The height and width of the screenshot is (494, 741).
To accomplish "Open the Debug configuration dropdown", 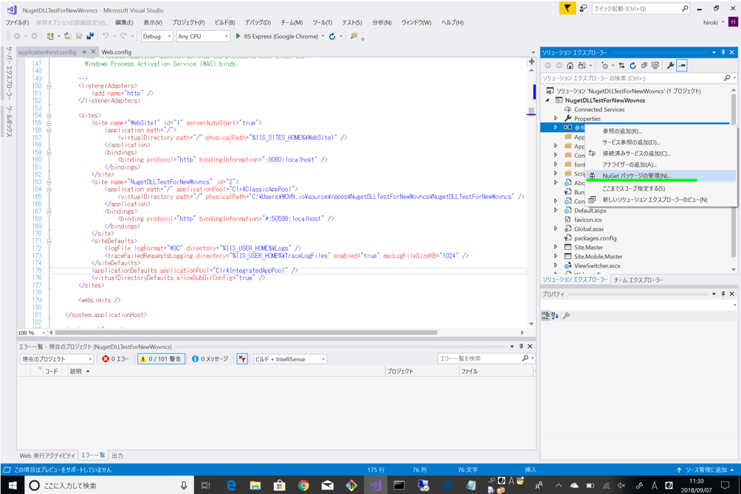I will pyautogui.click(x=156, y=36).
